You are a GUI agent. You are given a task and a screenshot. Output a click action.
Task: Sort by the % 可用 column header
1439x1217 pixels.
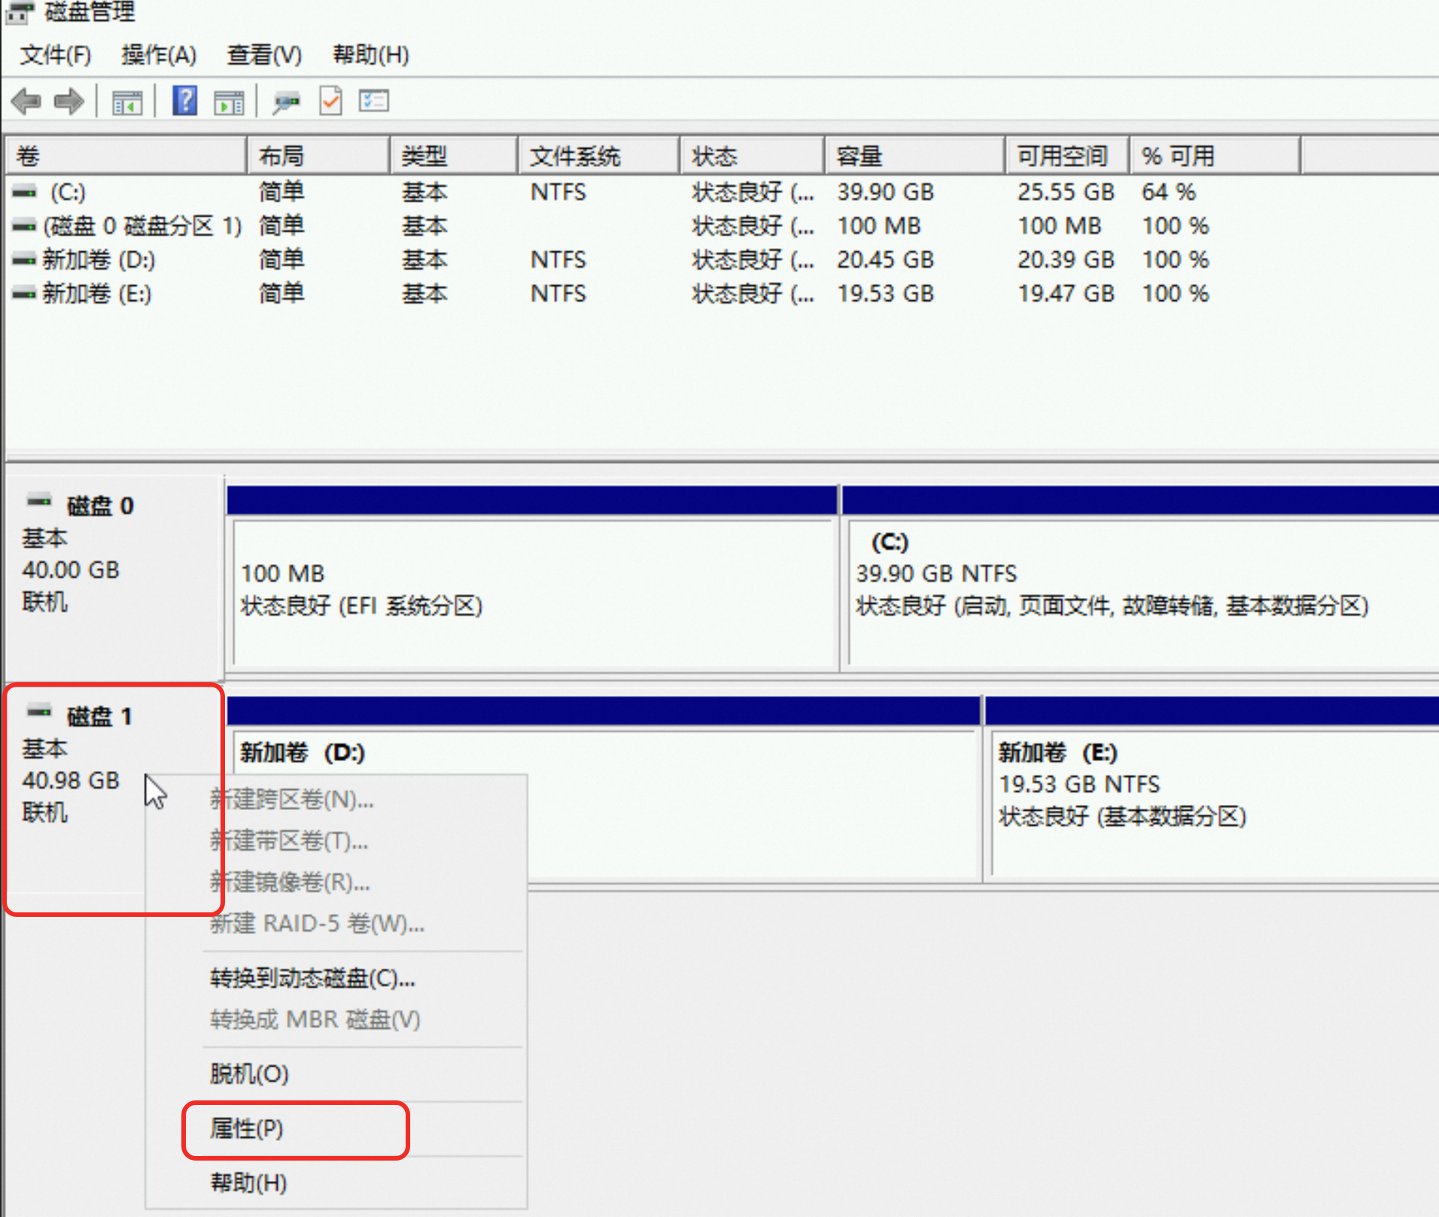coord(1215,156)
